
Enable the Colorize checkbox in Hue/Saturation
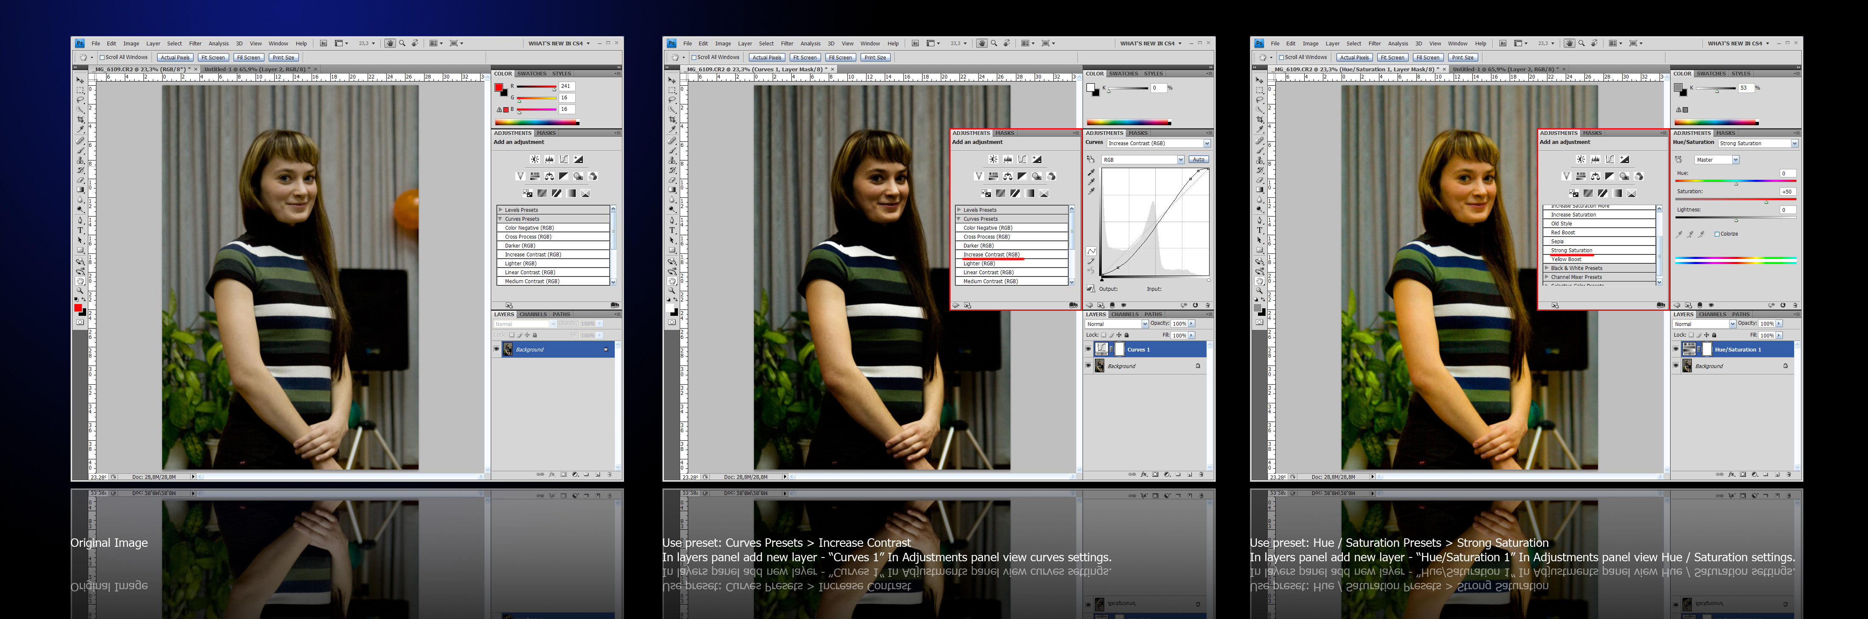(1716, 234)
